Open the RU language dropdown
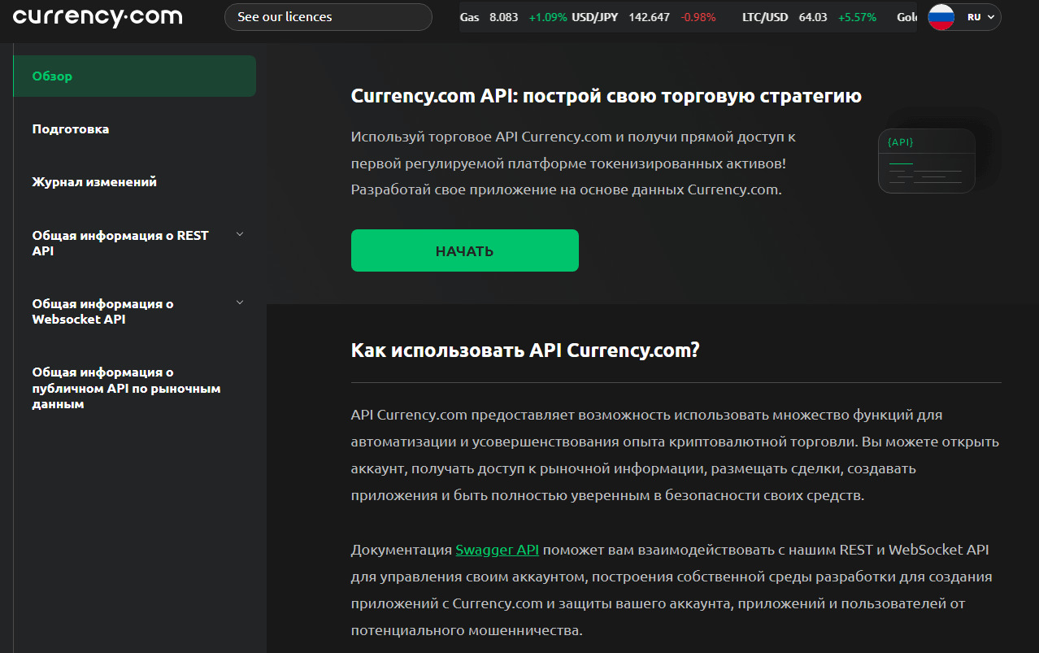Image resolution: width=1039 pixels, height=653 pixels. [981, 17]
